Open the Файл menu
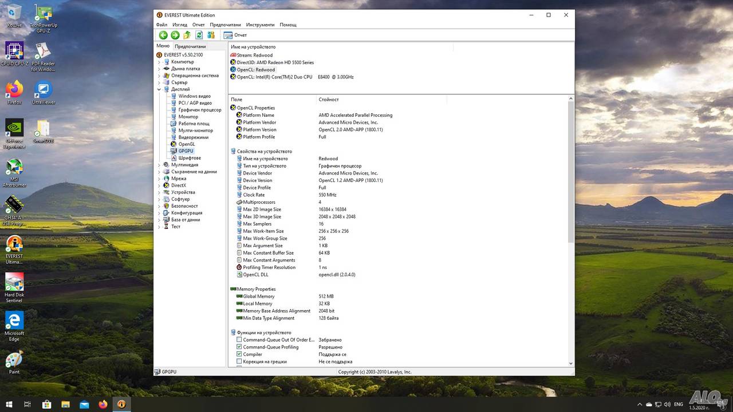Image resolution: width=733 pixels, height=412 pixels. tap(161, 25)
